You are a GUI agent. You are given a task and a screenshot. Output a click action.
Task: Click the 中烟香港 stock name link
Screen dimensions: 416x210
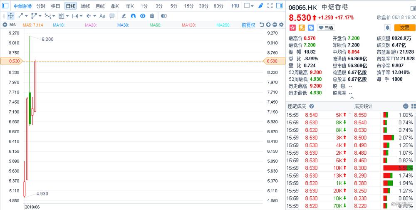(x=22, y=6)
